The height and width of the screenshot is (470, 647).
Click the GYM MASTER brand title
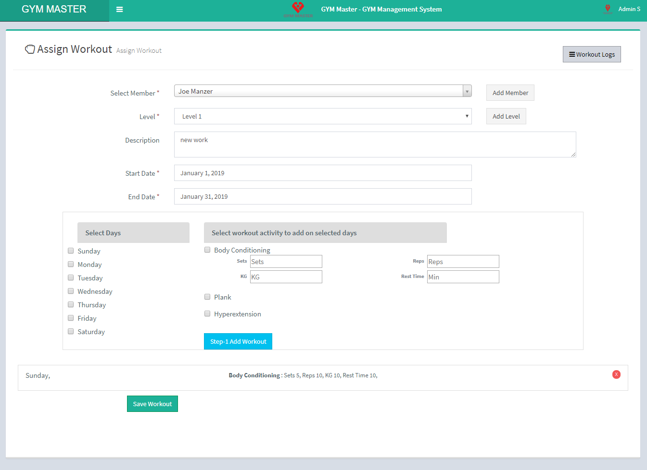point(54,10)
